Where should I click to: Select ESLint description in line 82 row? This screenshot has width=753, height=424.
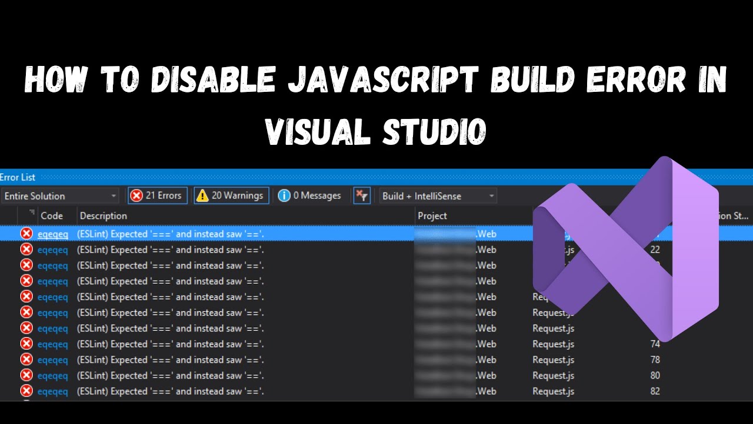171,391
